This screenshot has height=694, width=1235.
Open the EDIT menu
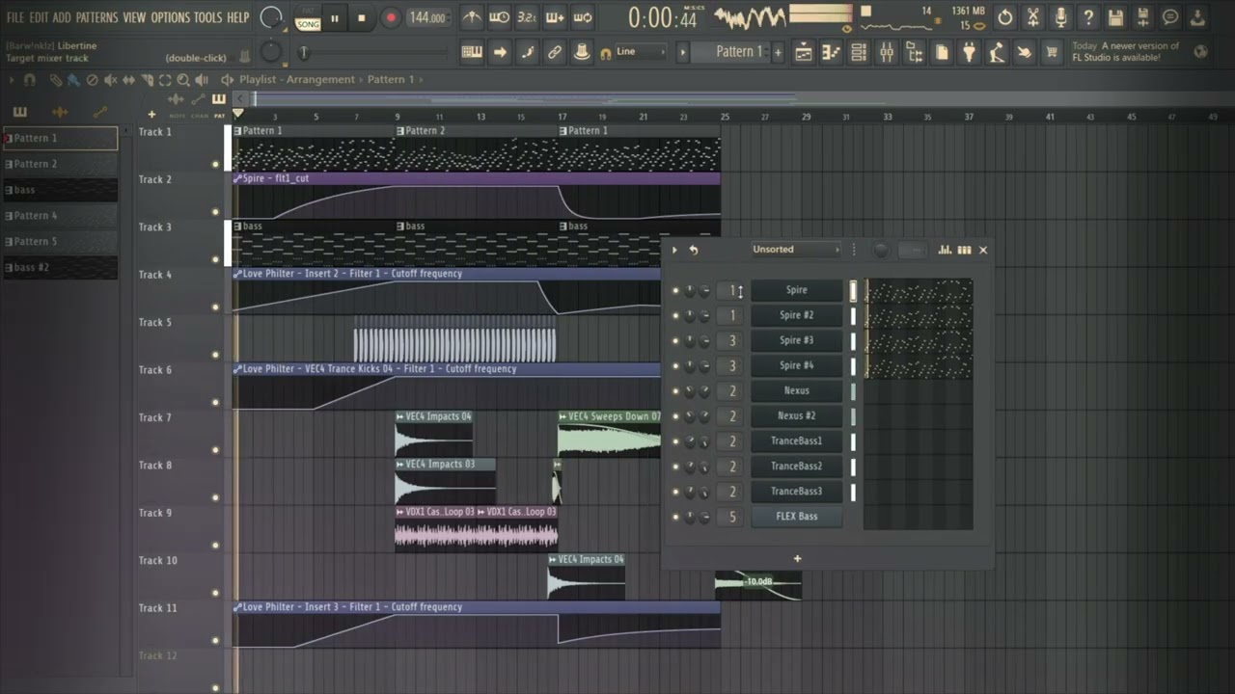pyautogui.click(x=40, y=17)
